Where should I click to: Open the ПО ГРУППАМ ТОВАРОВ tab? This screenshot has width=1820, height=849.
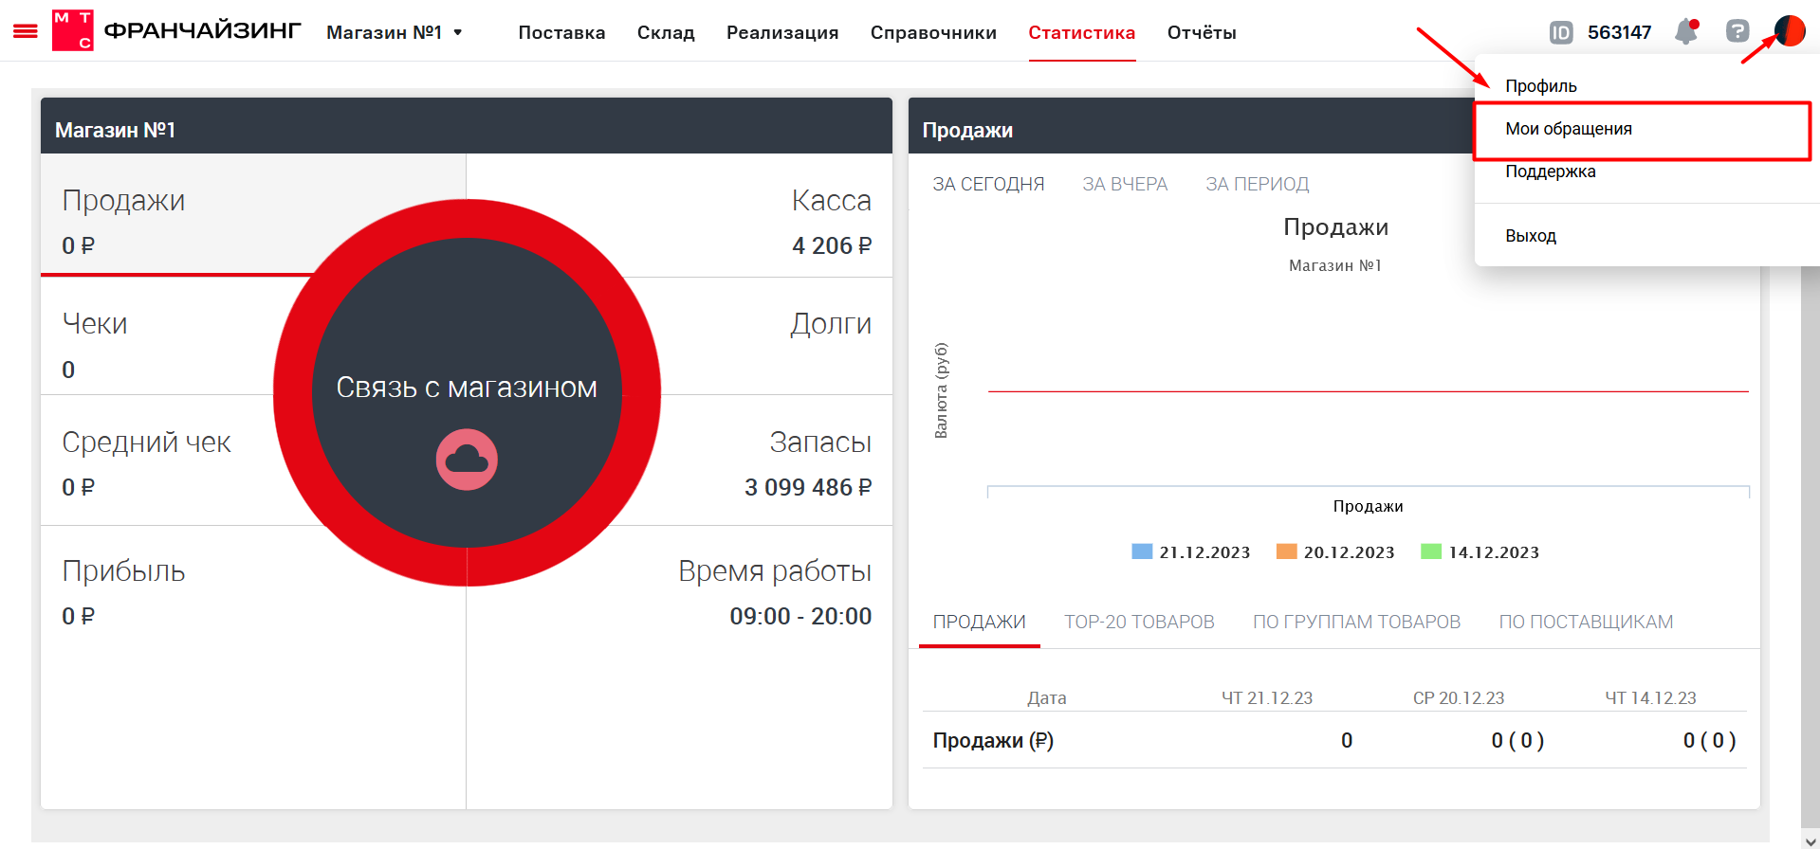1356,622
